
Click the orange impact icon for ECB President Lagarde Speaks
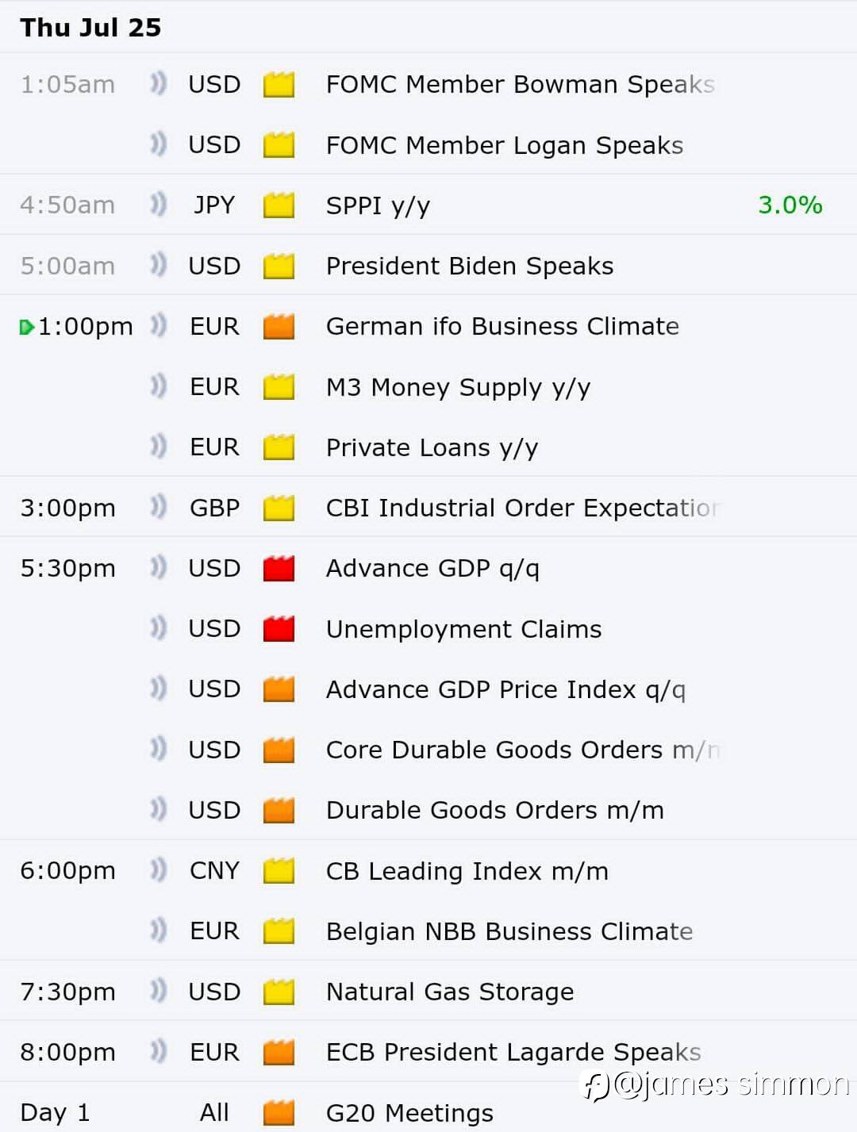pos(279,1052)
